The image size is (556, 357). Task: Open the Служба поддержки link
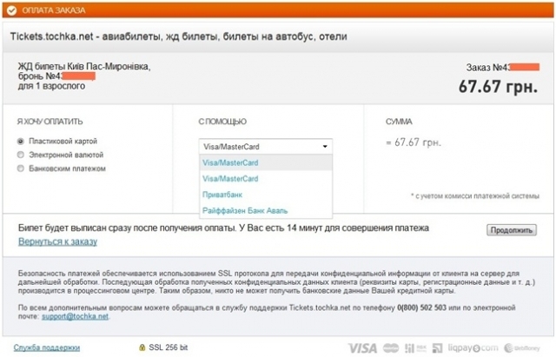pyautogui.click(x=46, y=347)
